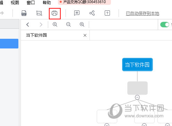Toggle the green switch off
Screen dimensions: 172x126
point(165,25)
